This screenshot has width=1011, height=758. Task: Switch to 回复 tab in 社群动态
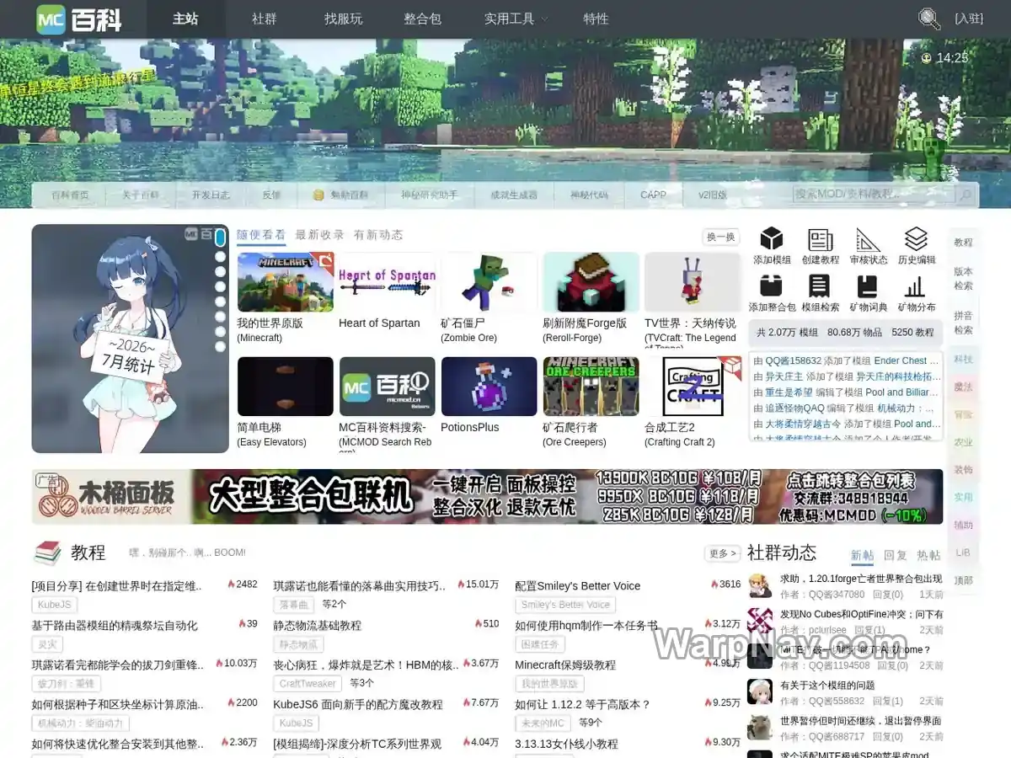point(896,555)
